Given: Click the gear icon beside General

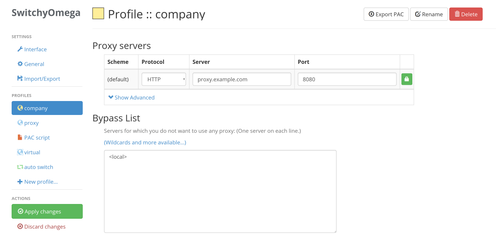Looking at the screenshot, I should pyautogui.click(x=20, y=64).
